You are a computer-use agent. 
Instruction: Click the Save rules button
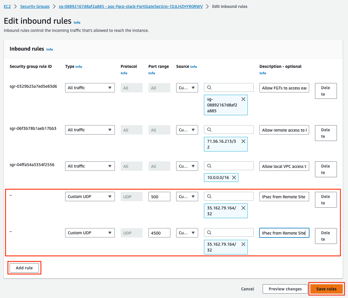tap(326, 289)
